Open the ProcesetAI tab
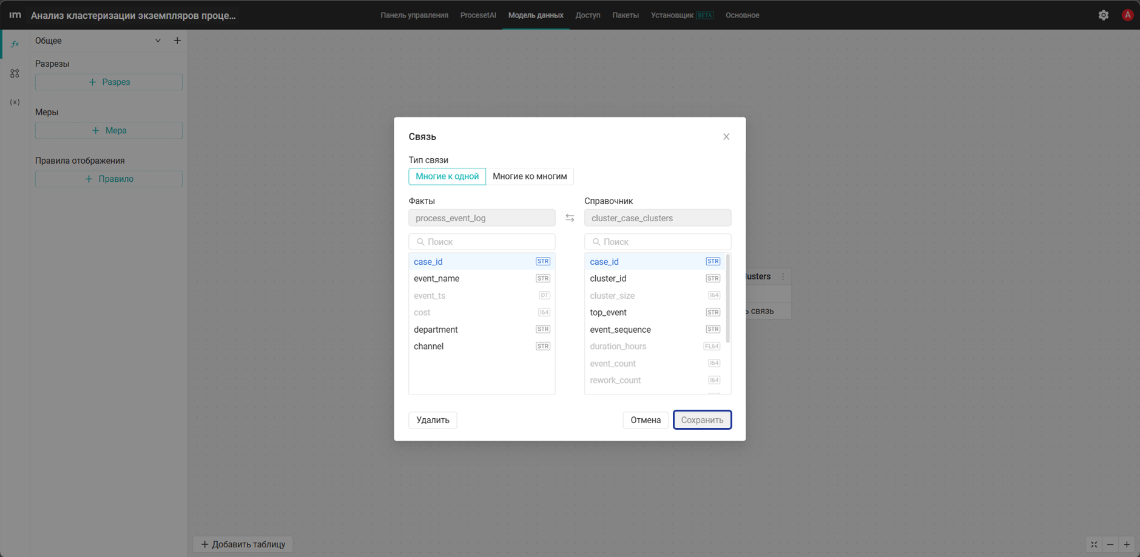1140x557 pixels. (478, 15)
